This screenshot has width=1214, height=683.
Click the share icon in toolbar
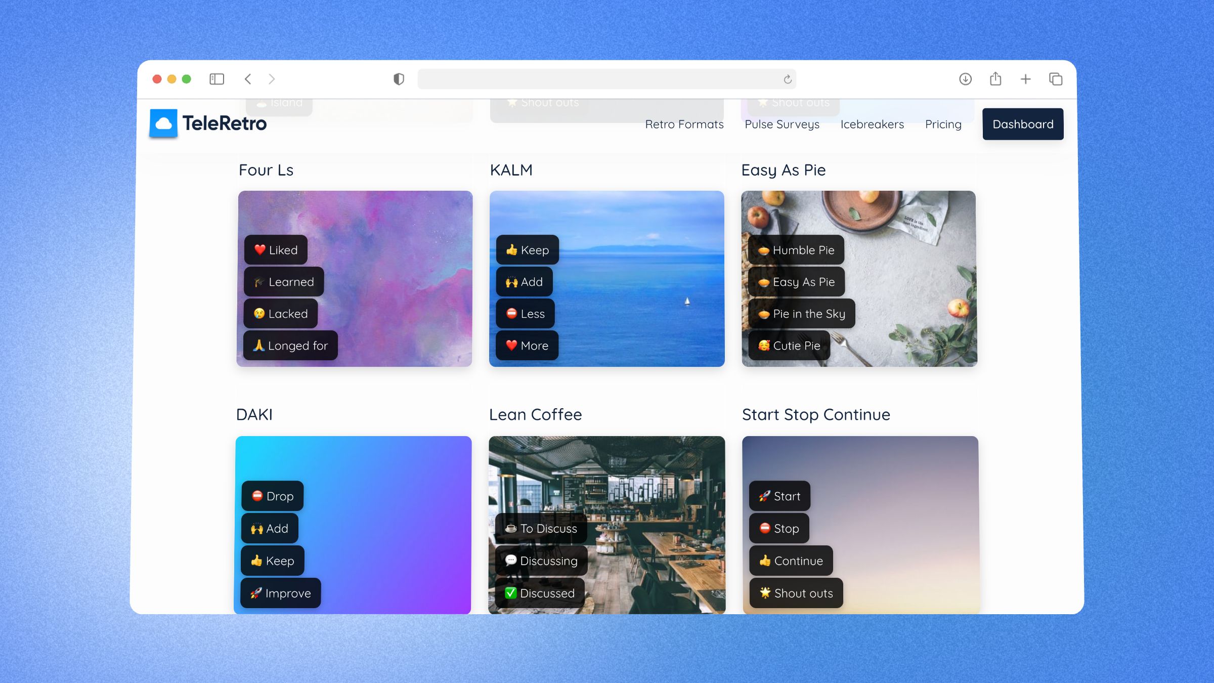click(995, 78)
